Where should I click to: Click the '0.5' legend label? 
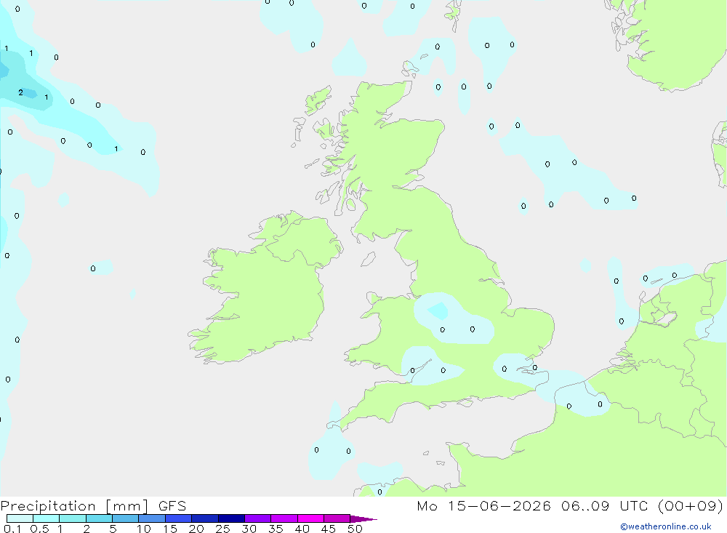40,529
